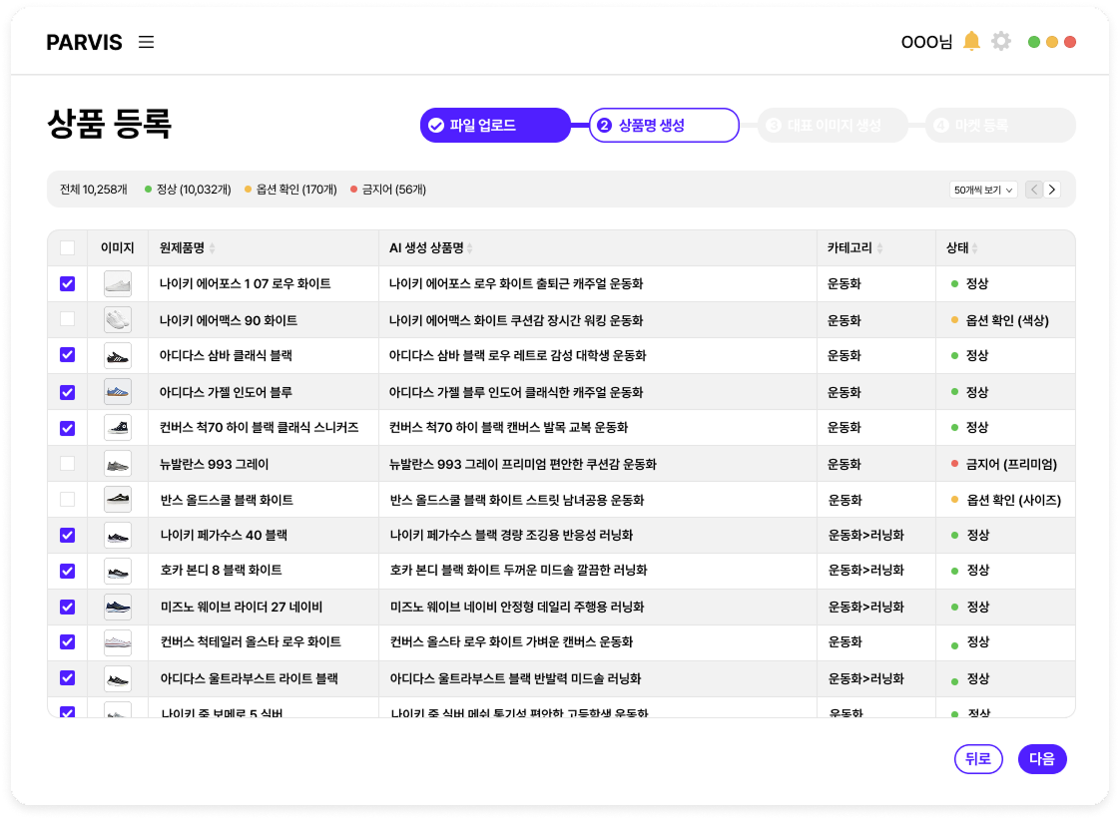Open thumbnail of 반스 올드스쿨 블랙 화이트

point(117,500)
